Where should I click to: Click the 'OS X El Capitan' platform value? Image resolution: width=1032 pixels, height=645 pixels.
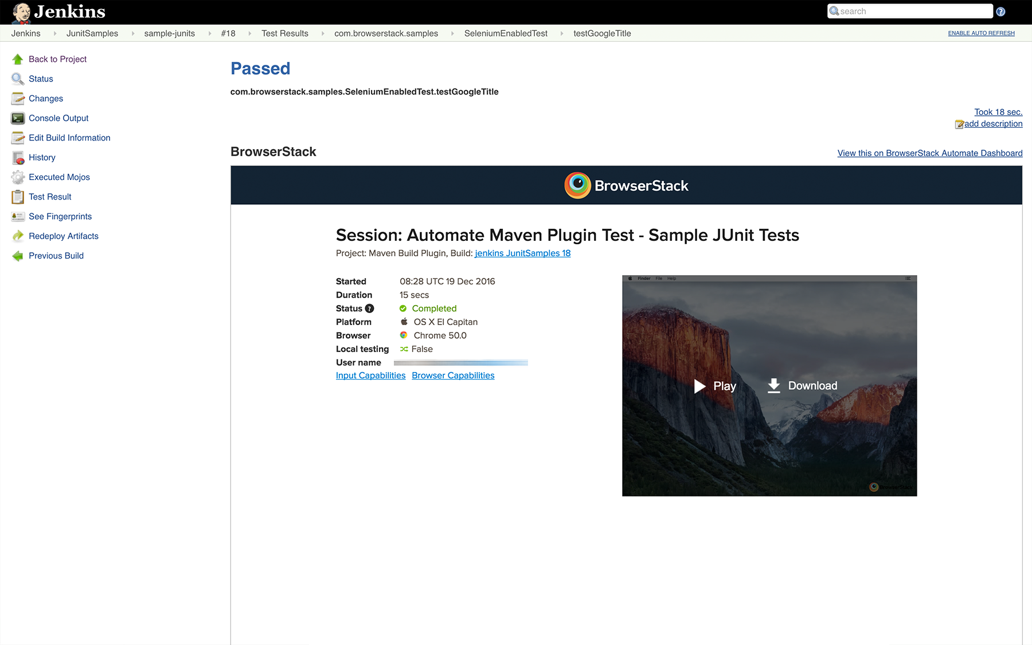(x=445, y=322)
